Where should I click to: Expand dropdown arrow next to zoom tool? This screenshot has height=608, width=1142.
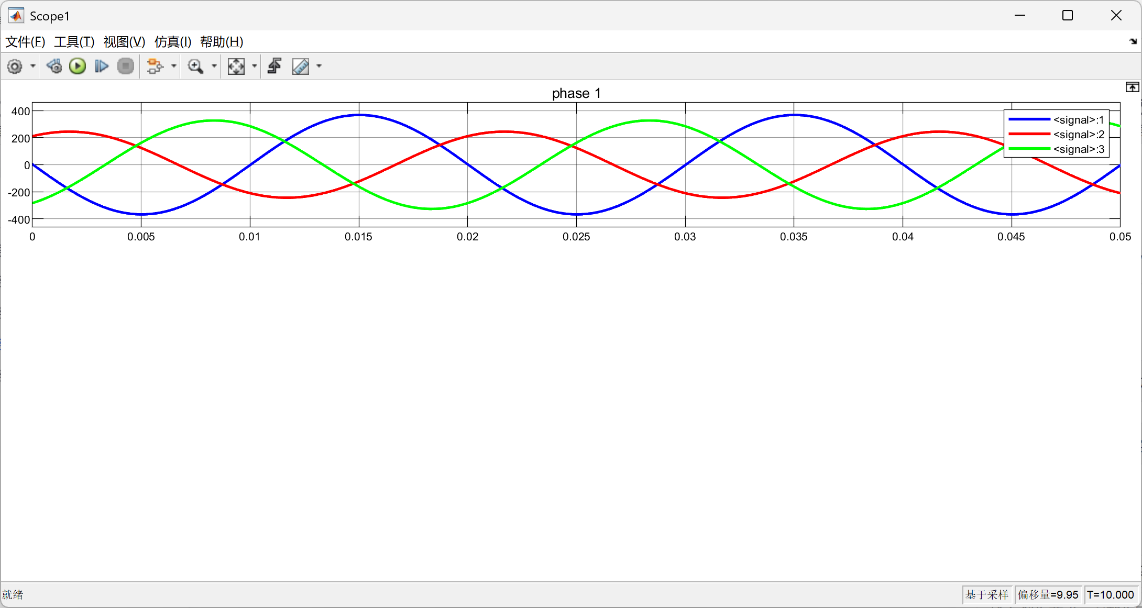(x=214, y=67)
